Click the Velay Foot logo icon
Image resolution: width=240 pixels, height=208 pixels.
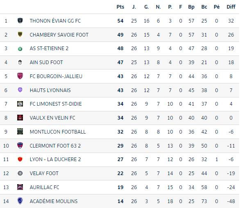(x=20, y=173)
